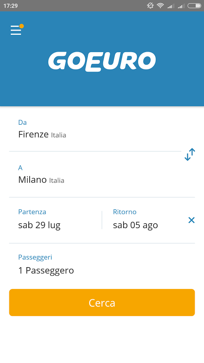Tap the first signal strength icon
Screen dimensions: 204x363
171,6
